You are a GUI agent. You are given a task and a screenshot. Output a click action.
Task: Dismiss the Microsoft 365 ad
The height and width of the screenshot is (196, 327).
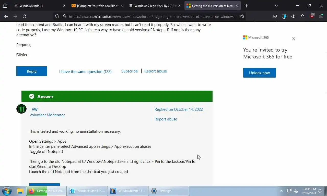point(294,39)
